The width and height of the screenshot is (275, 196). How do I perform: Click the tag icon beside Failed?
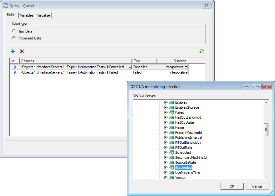171,112
